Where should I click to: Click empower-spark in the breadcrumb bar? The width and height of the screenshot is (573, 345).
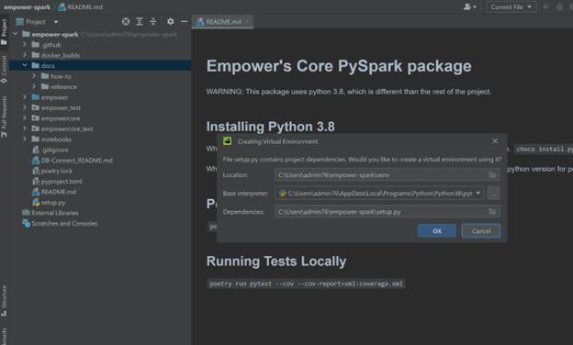click(27, 7)
